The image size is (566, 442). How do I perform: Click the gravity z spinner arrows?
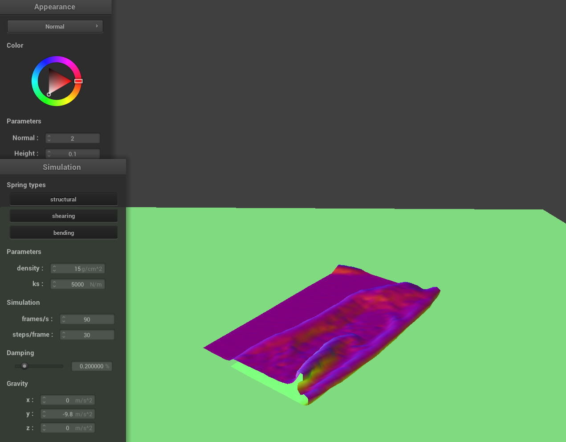[x=44, y=428]
